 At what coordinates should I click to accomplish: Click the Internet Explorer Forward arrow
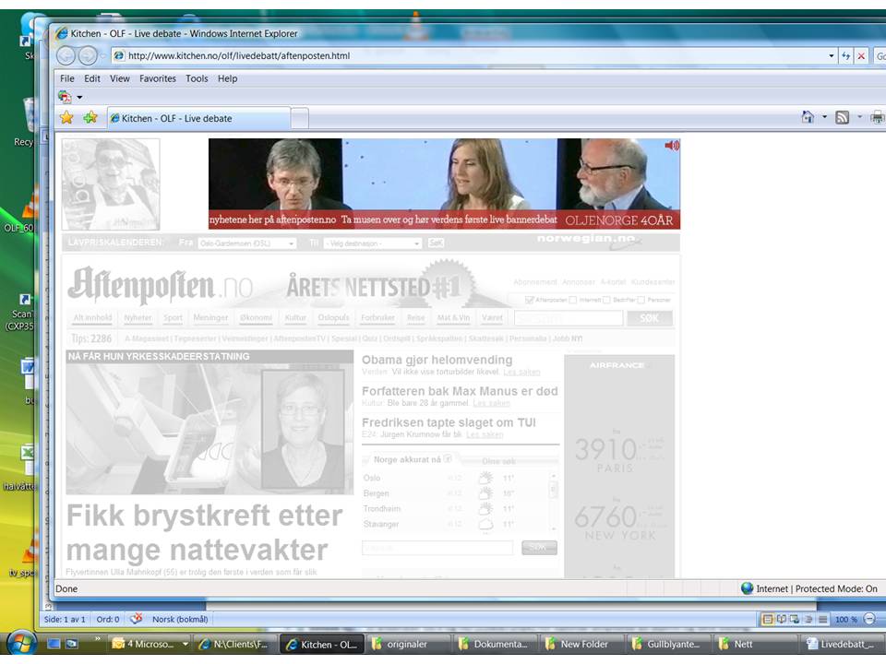tap(88, 55)
